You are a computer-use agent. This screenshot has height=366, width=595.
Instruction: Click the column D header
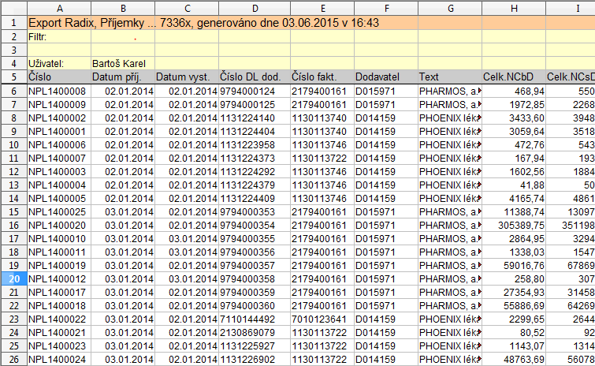coord(254,7)
